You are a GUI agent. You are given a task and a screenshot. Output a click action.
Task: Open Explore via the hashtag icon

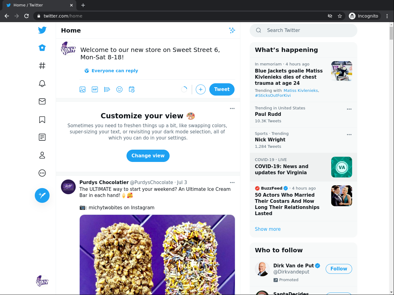tap(42, 65)
